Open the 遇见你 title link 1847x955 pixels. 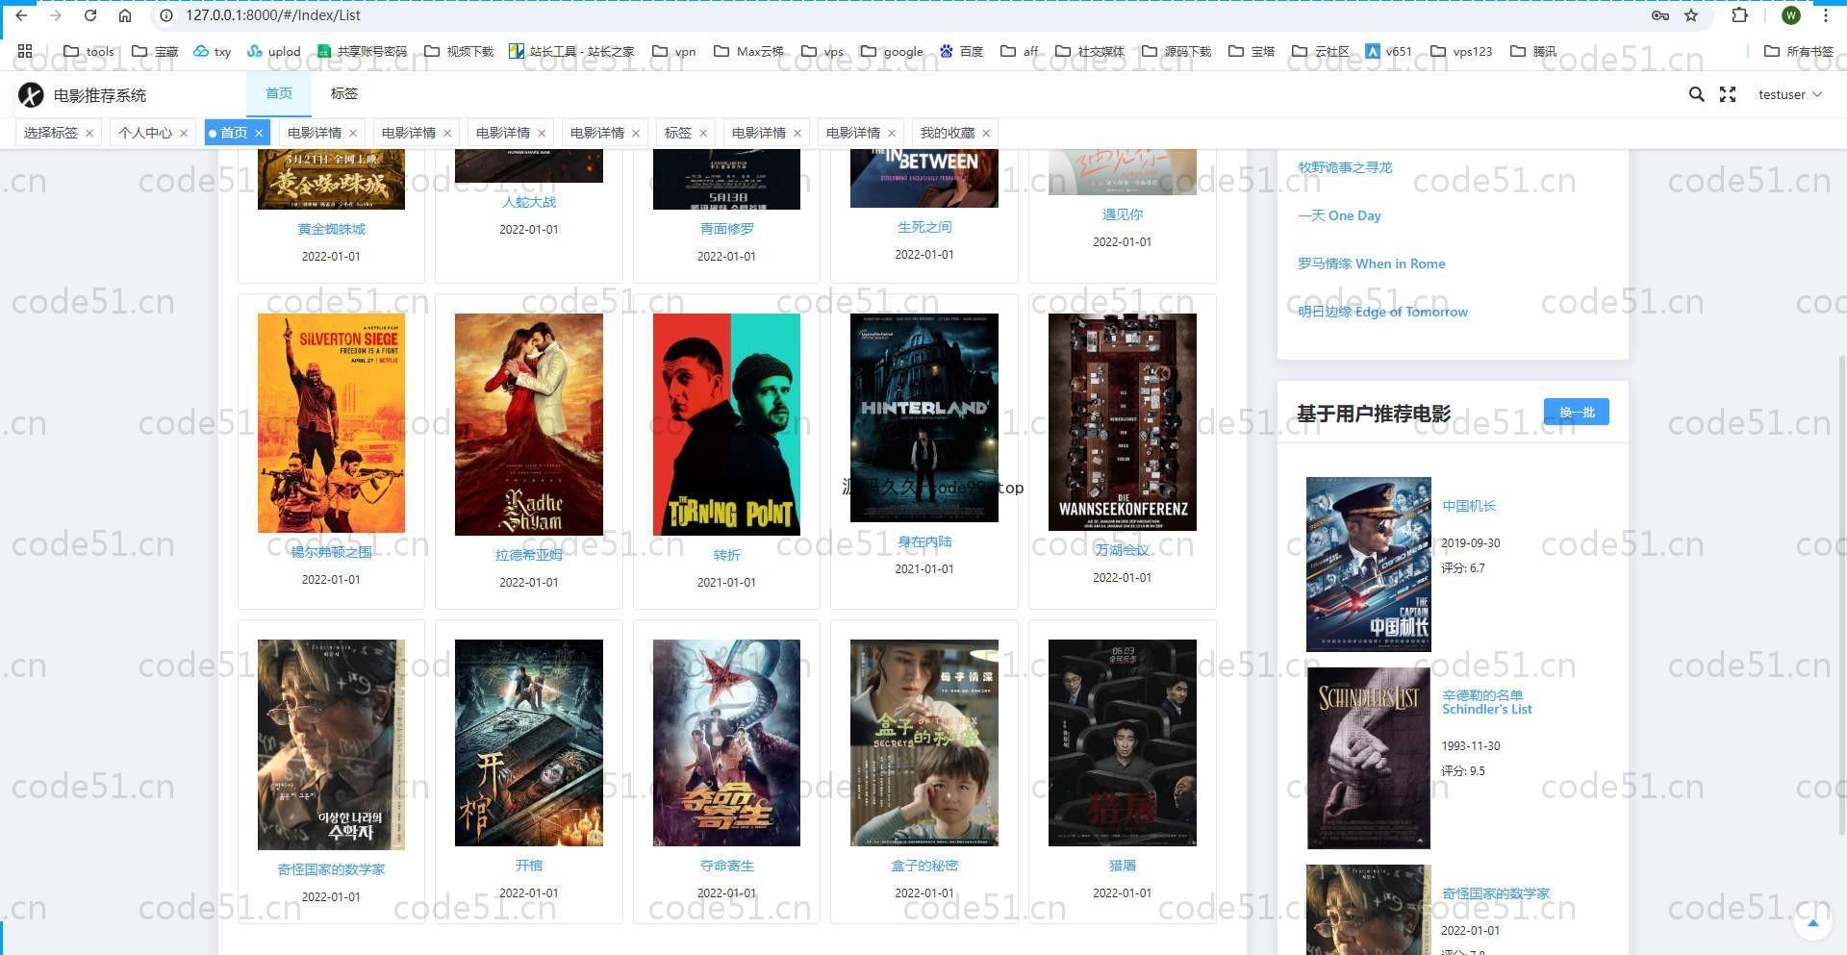(x=1123, y=214)
